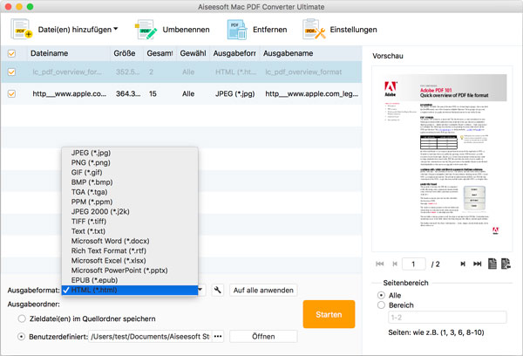Open the Ausgabeformat combo box arrow
This screenshot has width=523, height=356.
pos(201,290)
